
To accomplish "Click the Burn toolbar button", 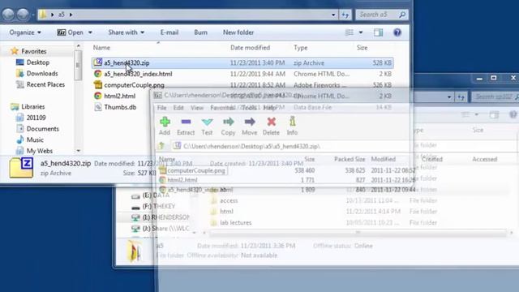I will coord(200,32).
